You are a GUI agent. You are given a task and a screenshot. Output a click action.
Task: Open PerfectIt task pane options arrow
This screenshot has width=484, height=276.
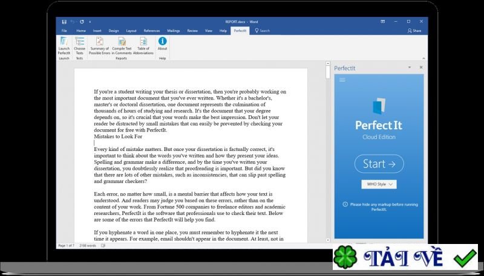click(x=410, y=67)
